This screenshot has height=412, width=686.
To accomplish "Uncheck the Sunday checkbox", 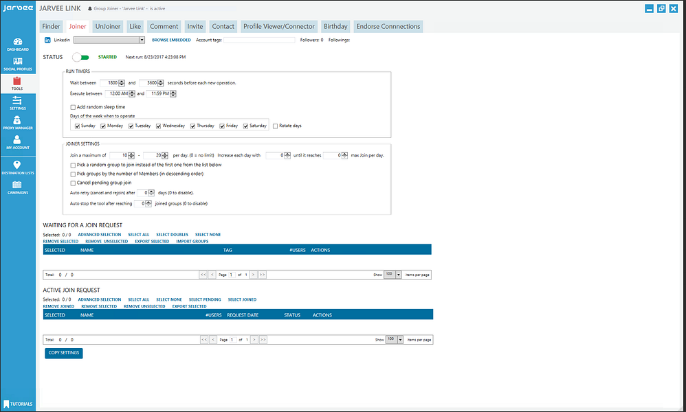I will coord(78,126).
